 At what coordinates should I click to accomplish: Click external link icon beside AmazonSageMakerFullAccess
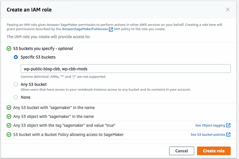[x=111, y=29]
